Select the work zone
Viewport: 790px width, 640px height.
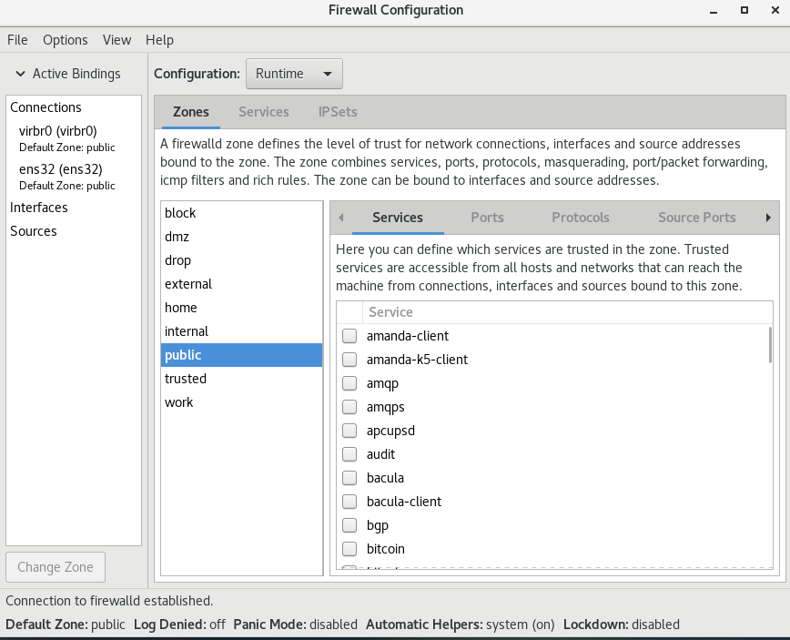click(241, 402)
